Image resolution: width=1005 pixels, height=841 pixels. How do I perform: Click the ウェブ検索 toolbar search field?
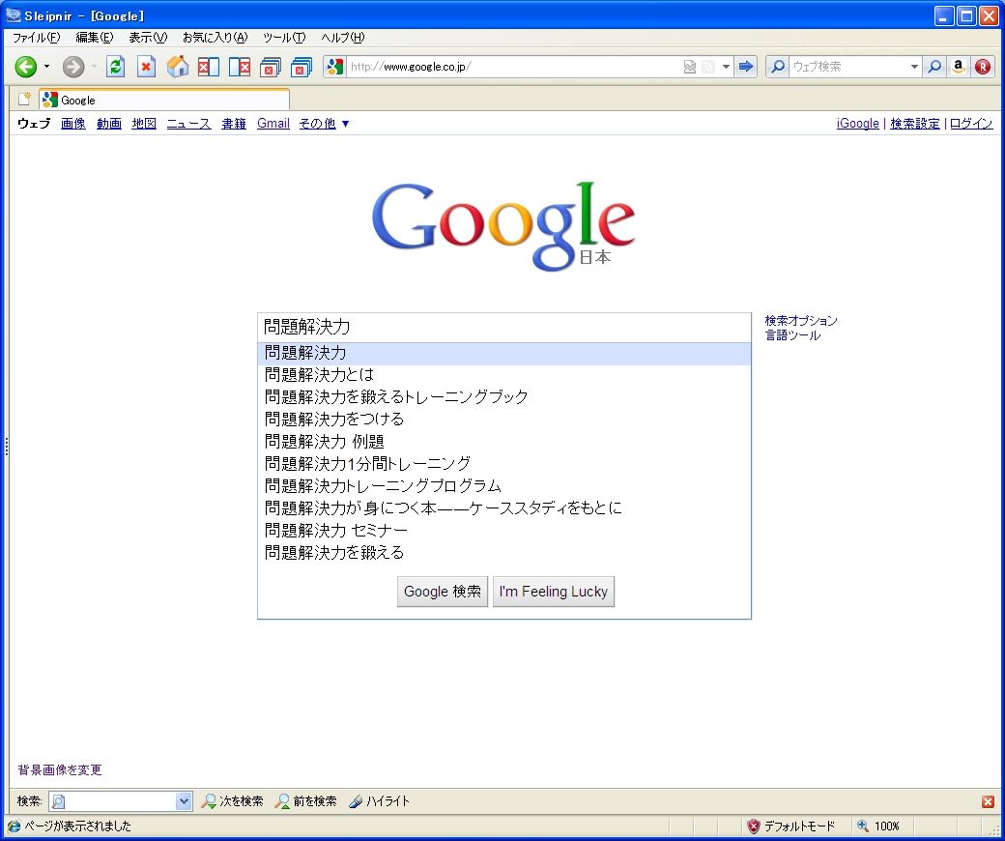pyautogui.click(x=847, y=67)
